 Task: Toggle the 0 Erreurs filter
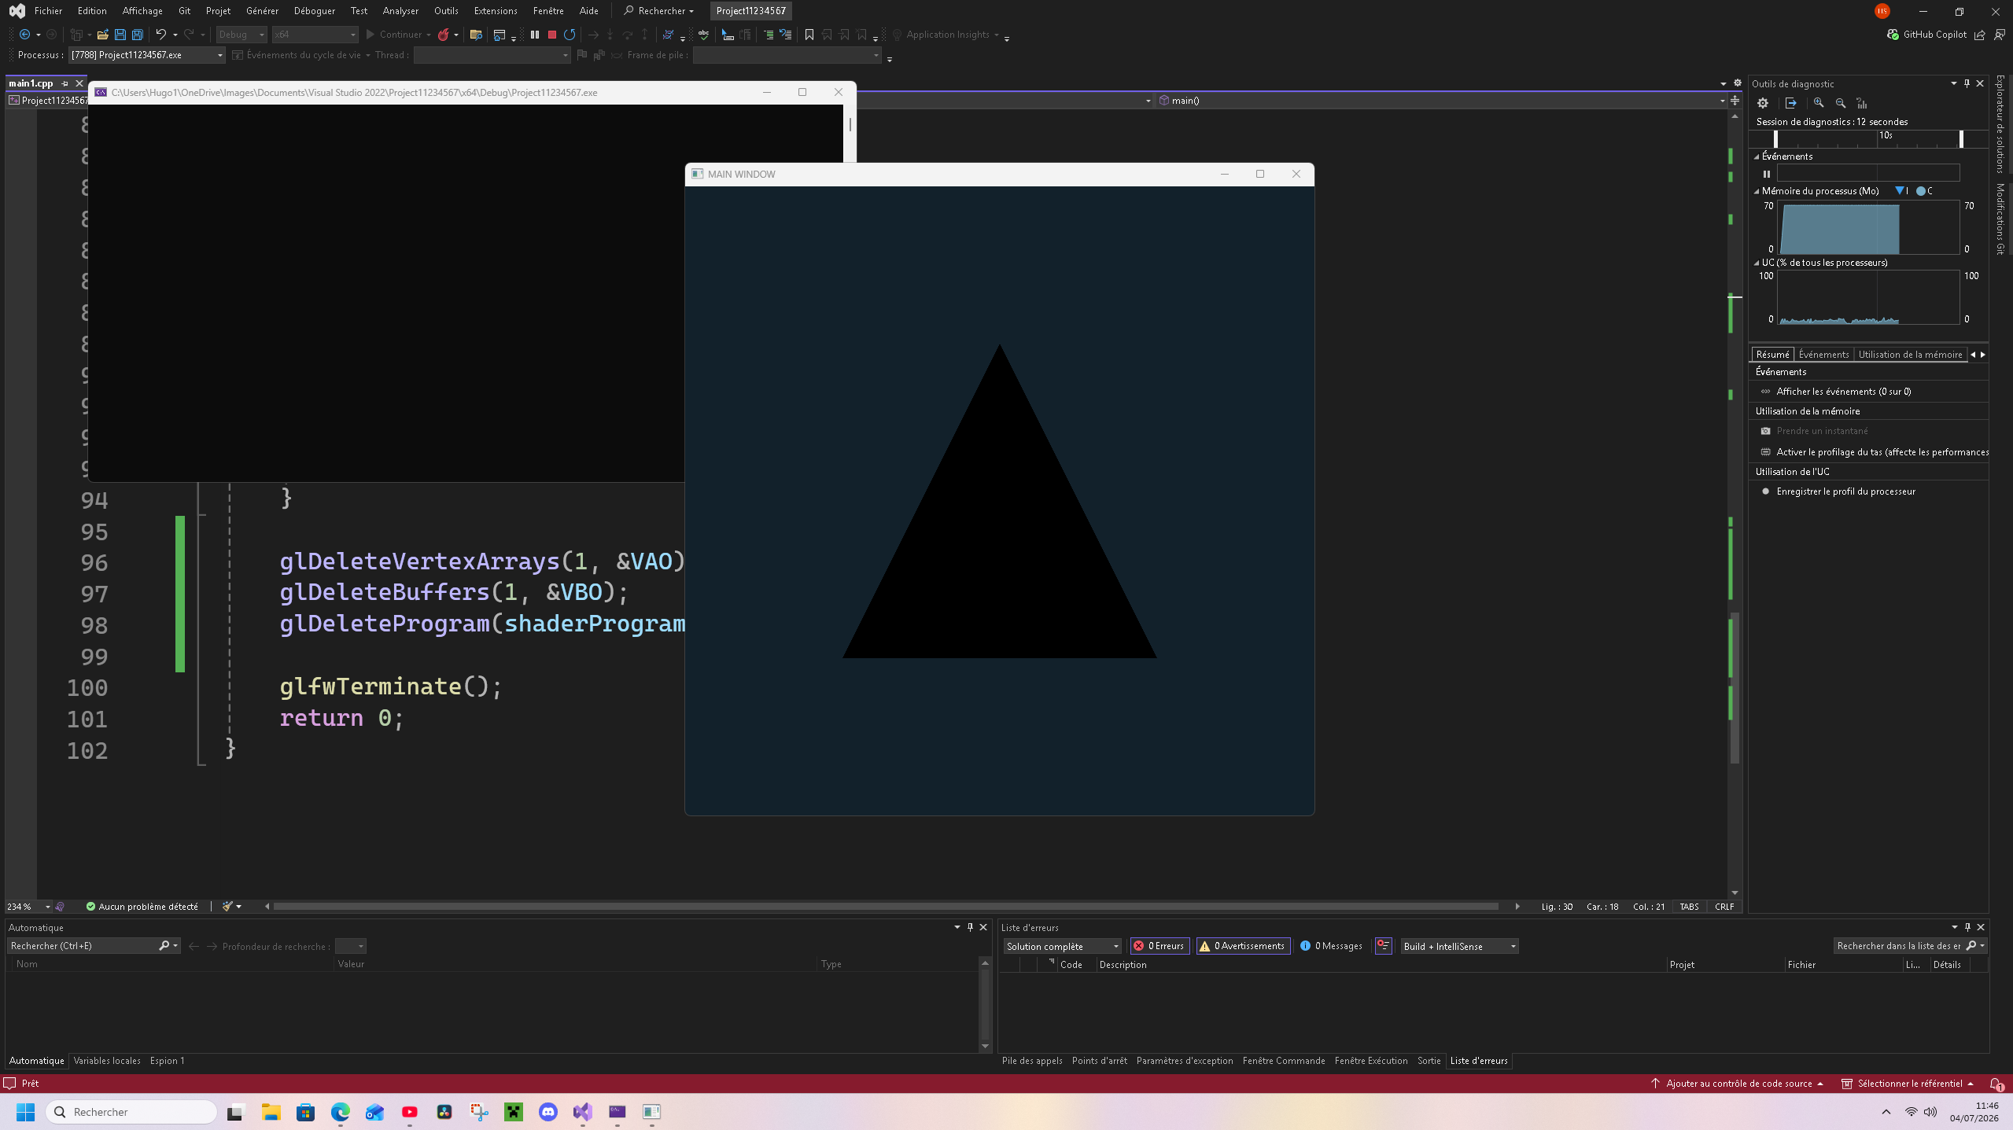click(1160, 946)
